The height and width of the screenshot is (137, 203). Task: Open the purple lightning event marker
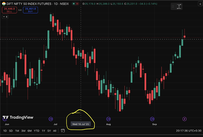[x=184, y=119]
